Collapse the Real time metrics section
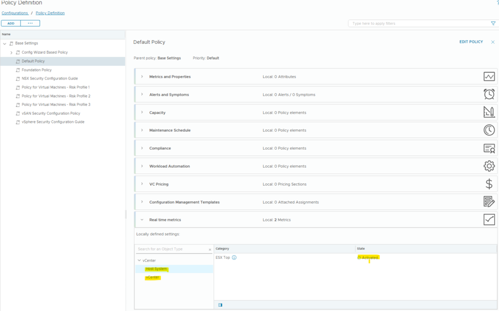This screenshot has width=499, height=311. [142, 220]
